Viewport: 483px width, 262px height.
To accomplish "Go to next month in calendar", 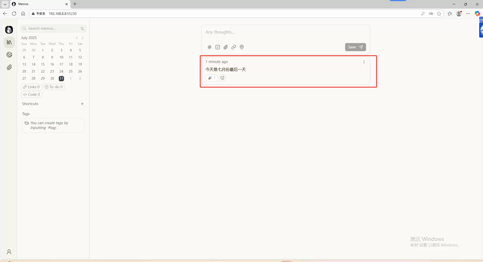I will tap(83, 38).
